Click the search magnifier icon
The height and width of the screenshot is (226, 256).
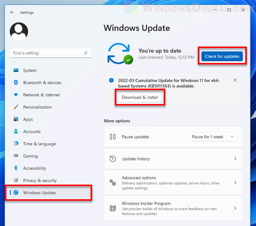pyautogui.click(x=86, y=53)
